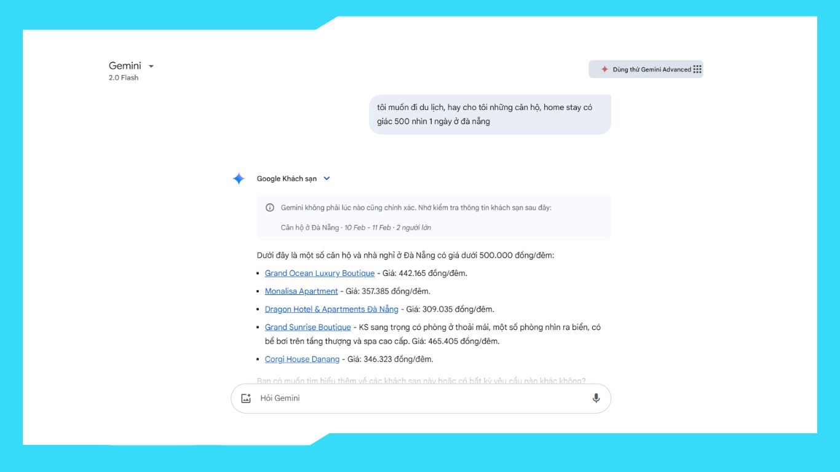Open Dragon Hotel & Apartments Đà Nẵng link
The image size is (840, 472).
click(x=331, y=309)
